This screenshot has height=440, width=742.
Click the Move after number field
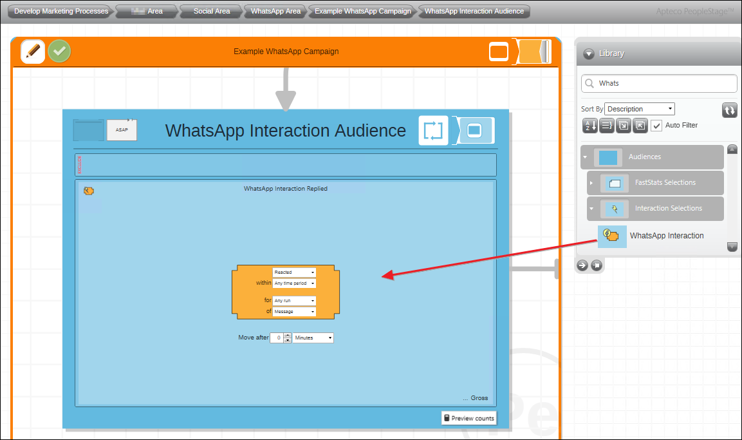(277, 338)
